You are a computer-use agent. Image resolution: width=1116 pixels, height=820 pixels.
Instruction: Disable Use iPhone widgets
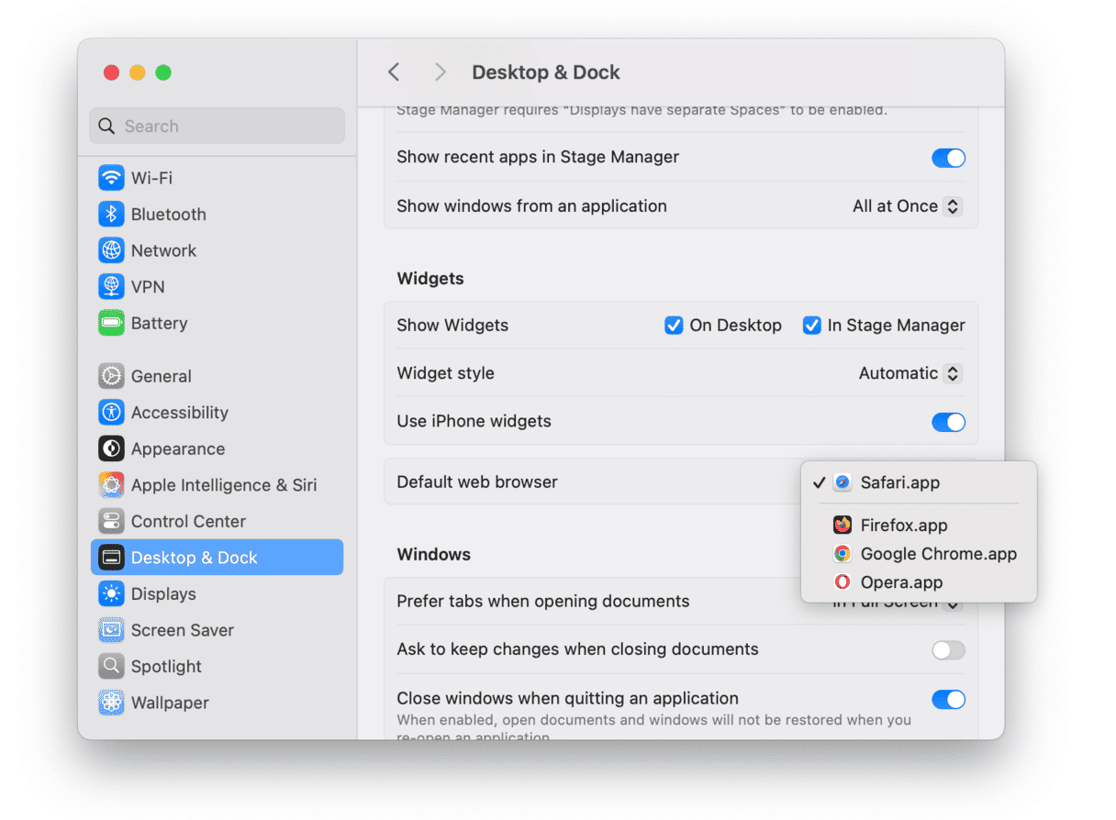pyautogui.click(x=948, y=422)
